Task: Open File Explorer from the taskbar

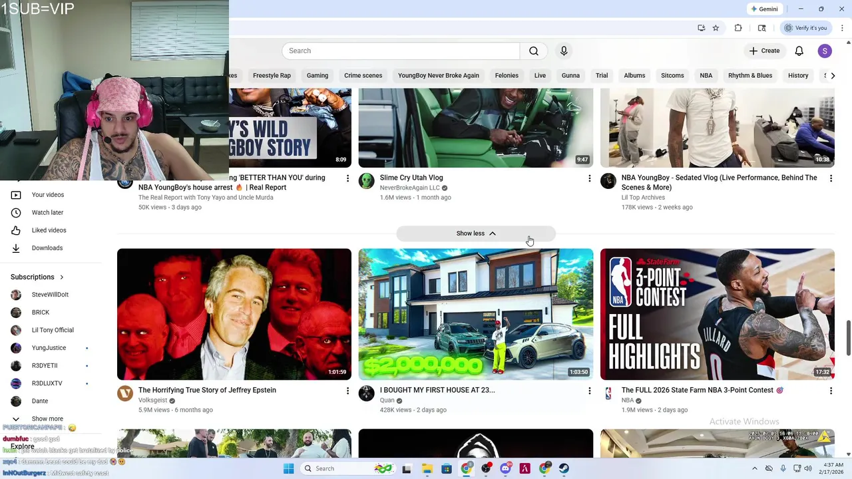Action: 427,468
